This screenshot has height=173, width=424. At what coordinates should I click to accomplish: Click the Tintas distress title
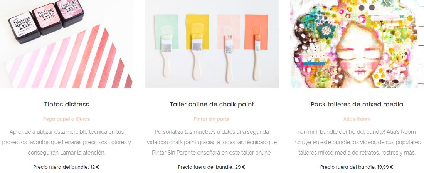[67, 104]
